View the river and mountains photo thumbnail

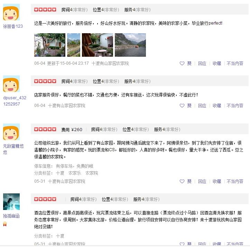click(x=130, y=45)
